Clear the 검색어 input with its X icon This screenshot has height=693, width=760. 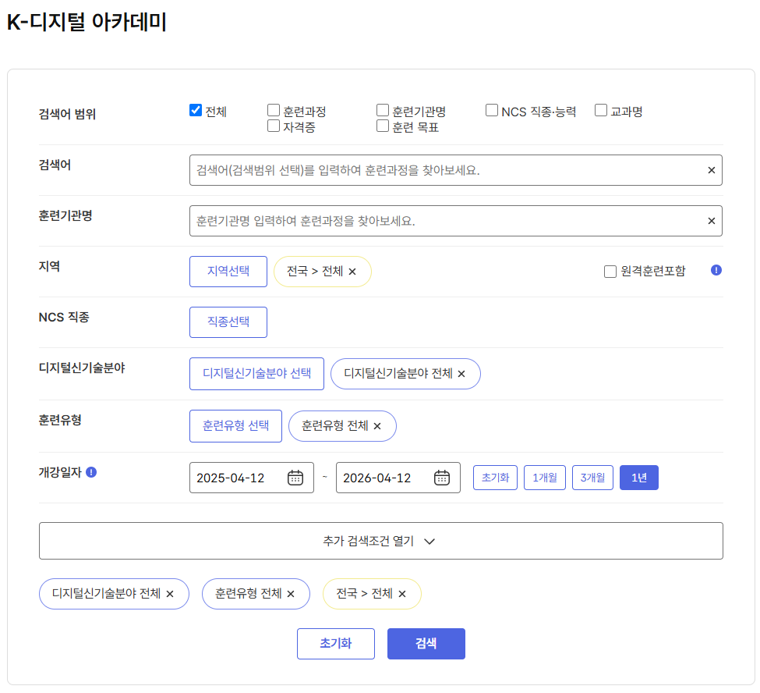point(711,170)
